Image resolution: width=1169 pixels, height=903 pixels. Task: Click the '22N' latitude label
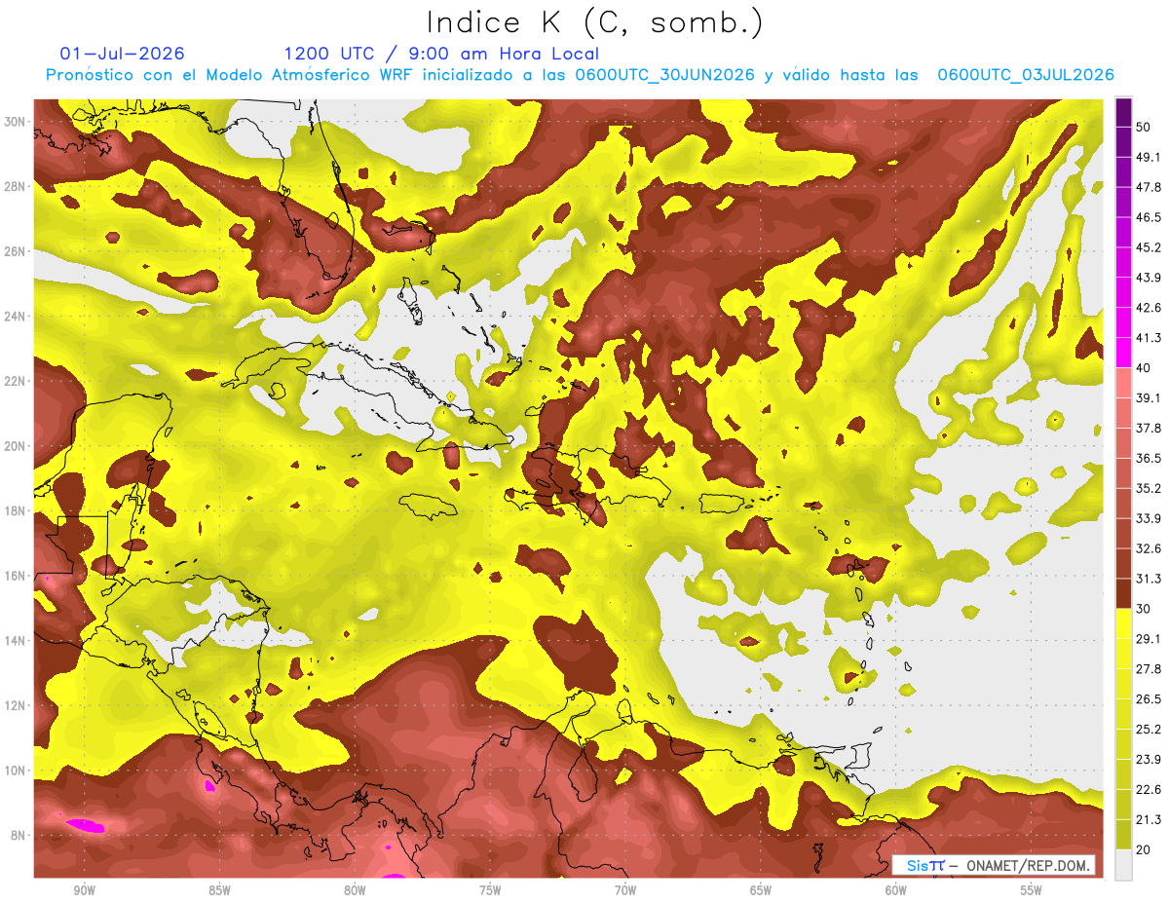click(16, 381)
